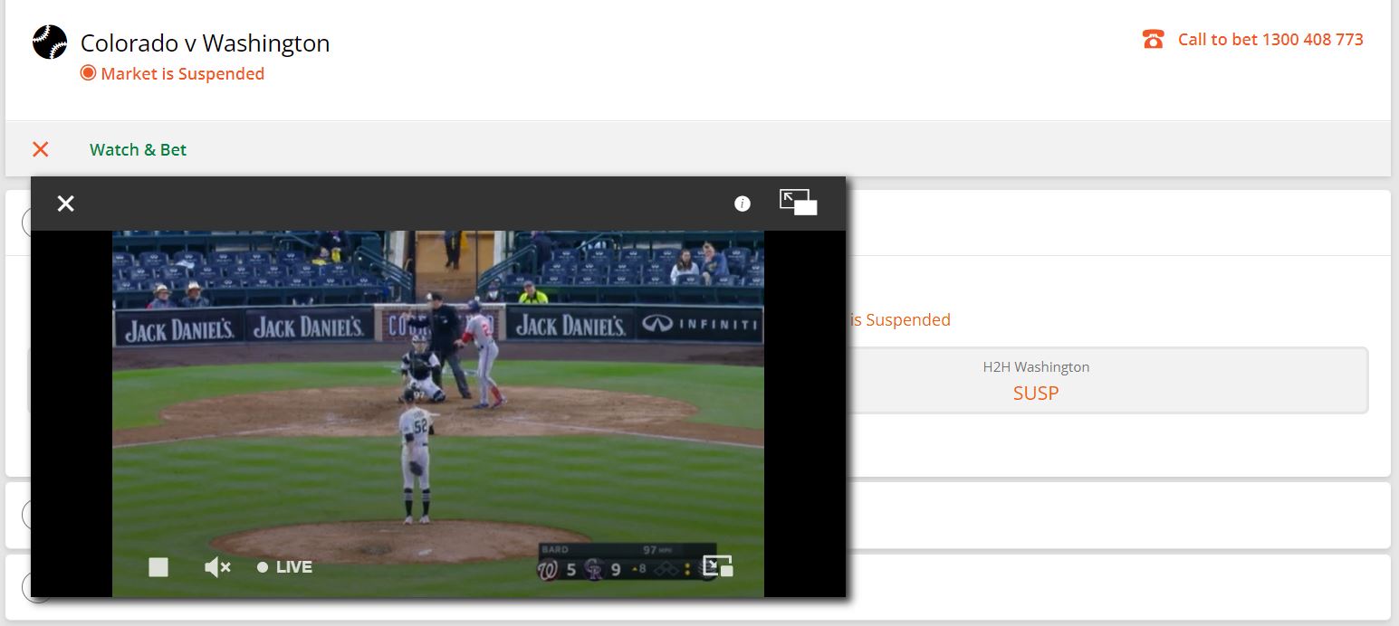
Task: Enable picture-in-picture mode on video
Action: [718, 566]
